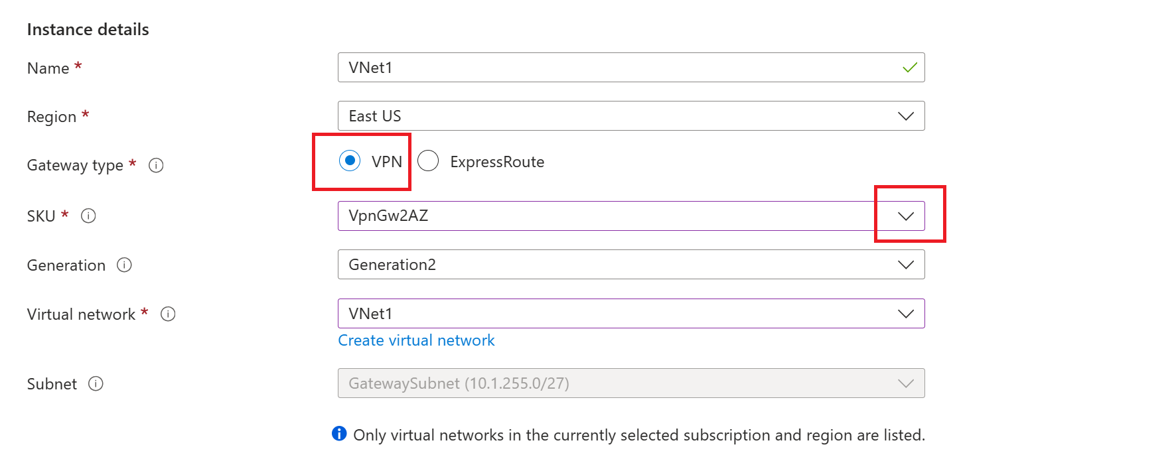1176x469 pixels.
Task: Click the GatewaySubnet dropdown chevron
Action: [906, 383]
